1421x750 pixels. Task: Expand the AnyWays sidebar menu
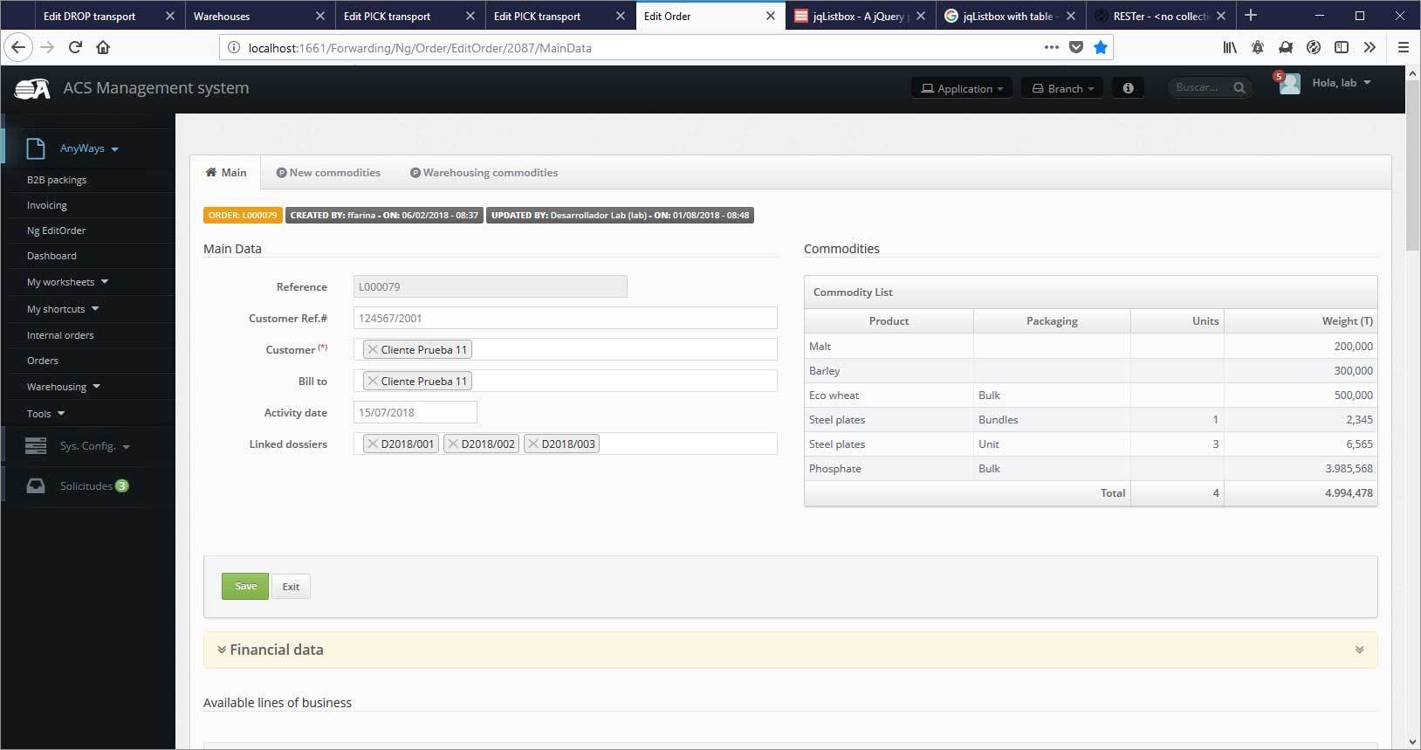point(89,148)
